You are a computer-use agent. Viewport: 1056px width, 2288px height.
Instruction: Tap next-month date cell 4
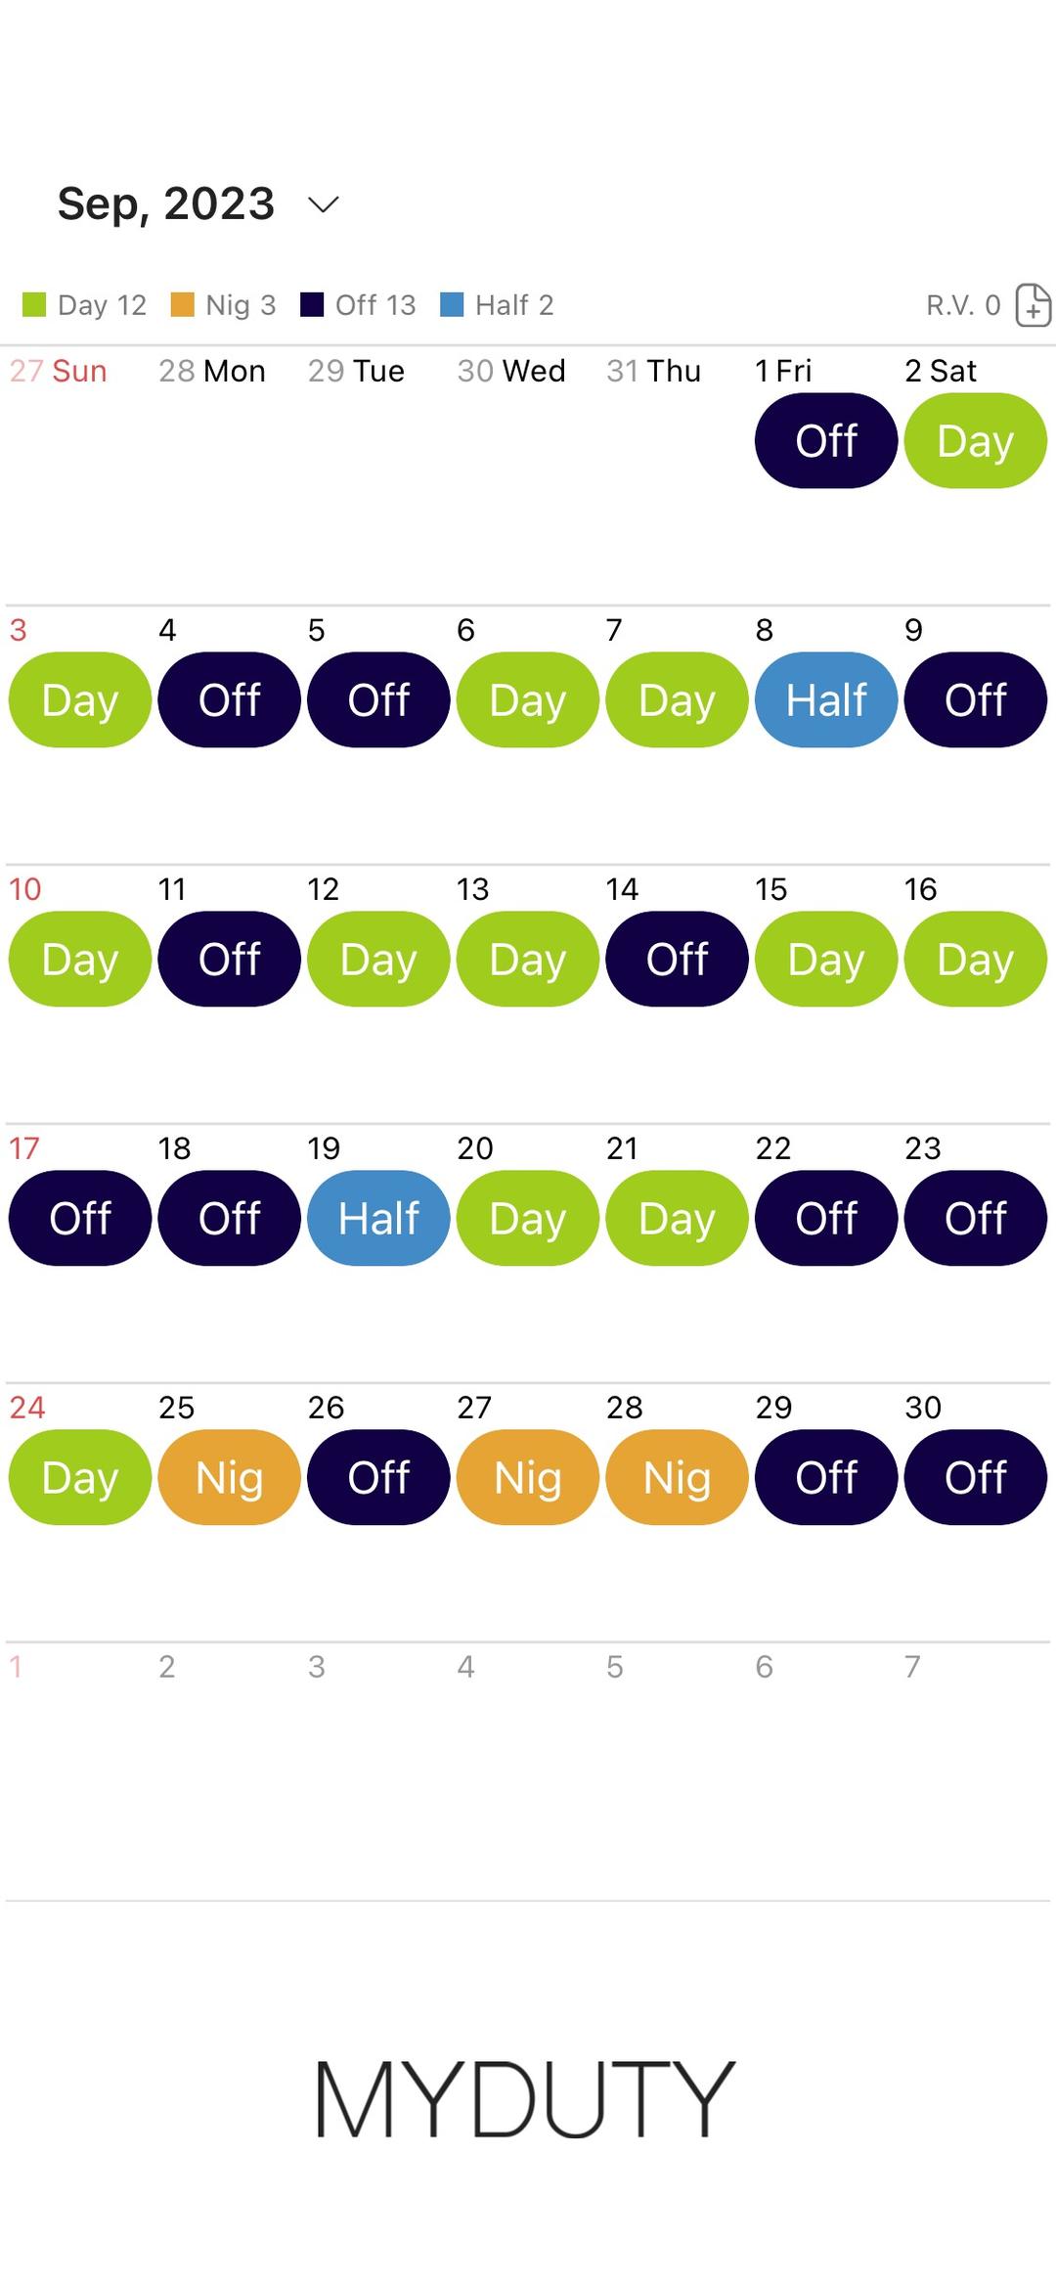click(528, 1771)
